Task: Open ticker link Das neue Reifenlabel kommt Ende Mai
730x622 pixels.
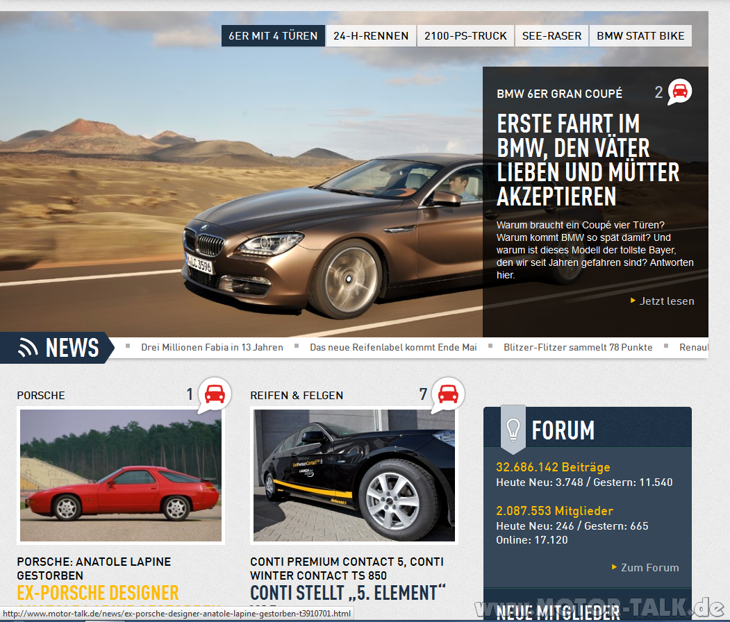Action: click(393, 346)
